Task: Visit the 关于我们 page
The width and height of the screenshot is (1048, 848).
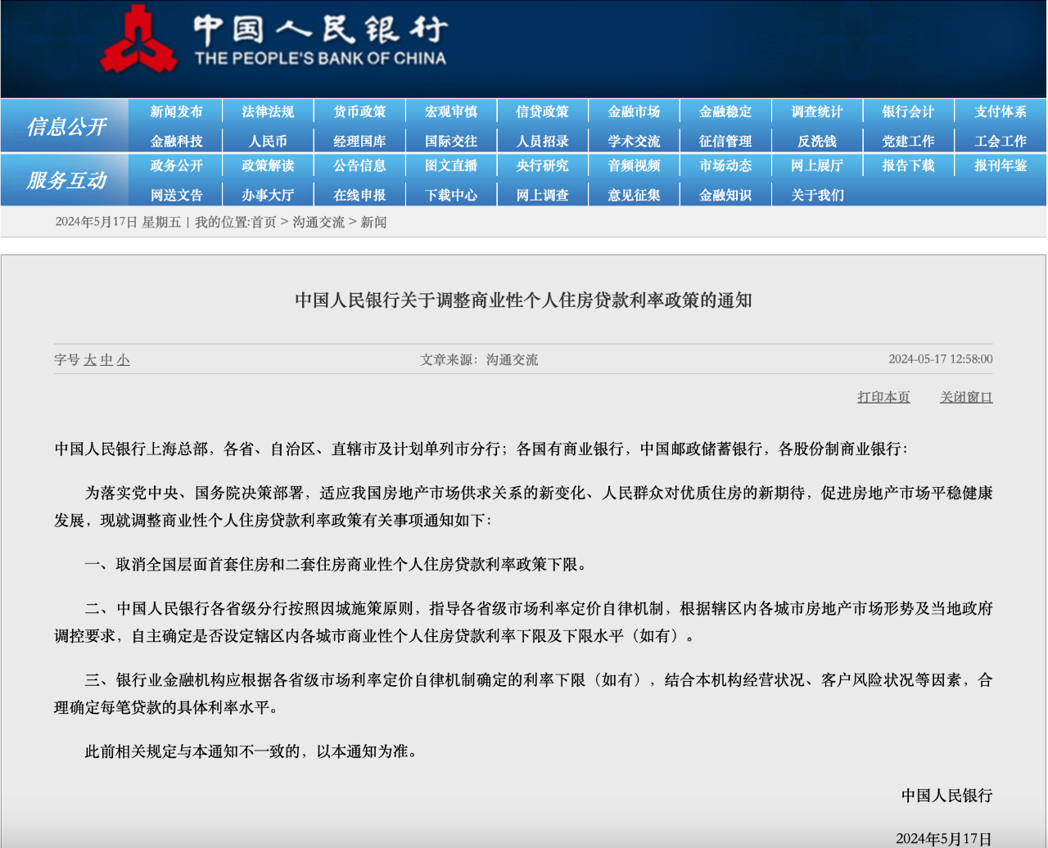Action: [817, 196]
